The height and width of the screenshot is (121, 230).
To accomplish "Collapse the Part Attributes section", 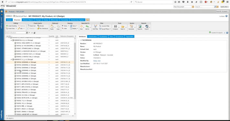I will click(81, 40).
